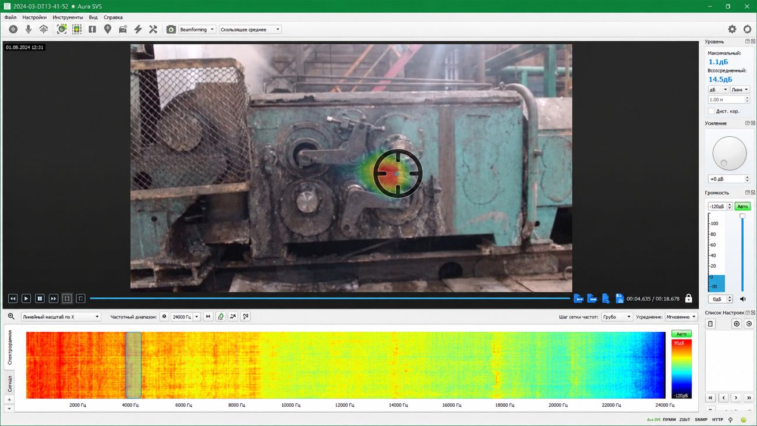Open the crossed tools icon
This screenshot has width=757, height=426.
click(x=153, y=29)
